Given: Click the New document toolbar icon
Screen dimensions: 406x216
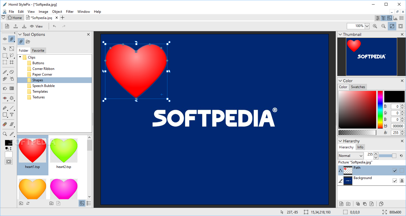Looking at the screenshot, I should coord(7,26).
